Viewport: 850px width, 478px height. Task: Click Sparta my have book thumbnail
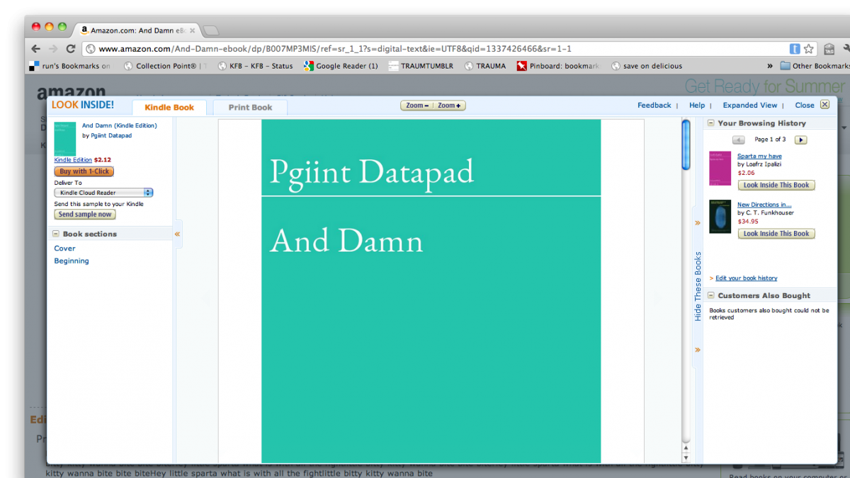click(720, 168)
